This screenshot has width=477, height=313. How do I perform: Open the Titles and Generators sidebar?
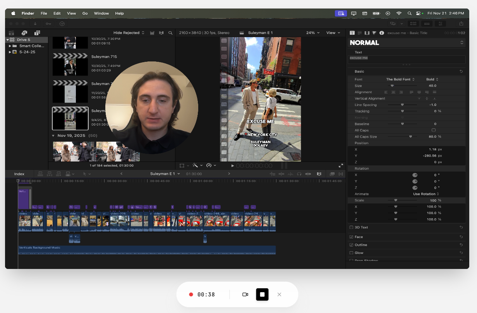37,33
